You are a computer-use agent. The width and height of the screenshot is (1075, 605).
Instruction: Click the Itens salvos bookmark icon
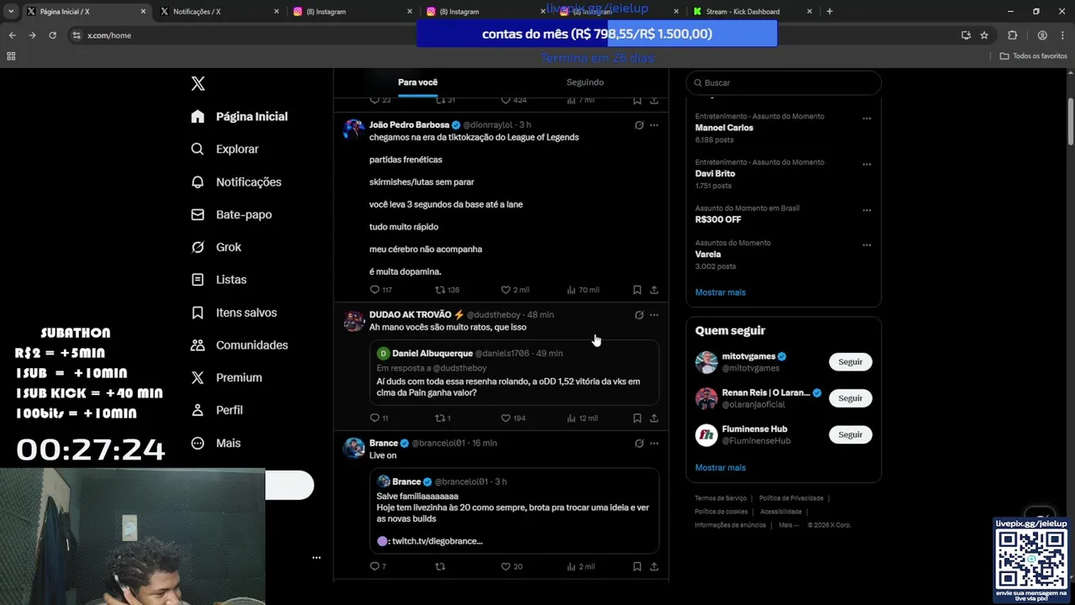coord(198,313)
